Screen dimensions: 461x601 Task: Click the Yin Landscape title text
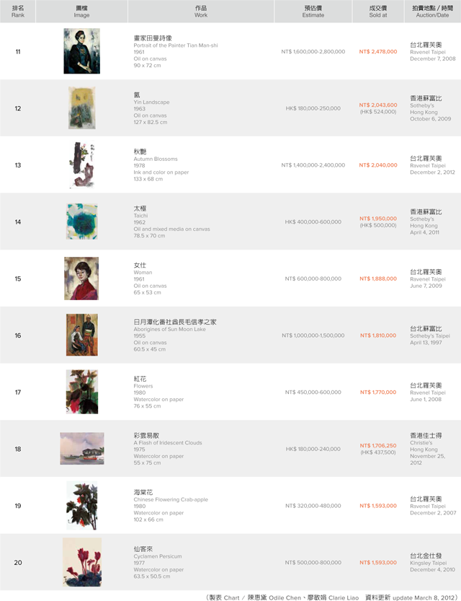151,102
